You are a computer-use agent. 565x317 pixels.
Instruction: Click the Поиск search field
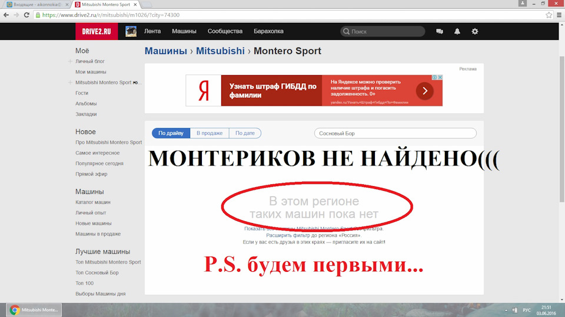[383, 31]
